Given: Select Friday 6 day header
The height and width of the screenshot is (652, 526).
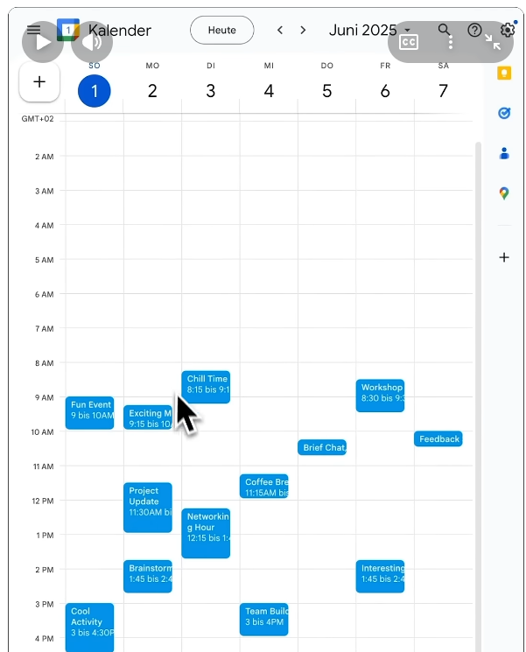Looking at the screenshot, I should (385, 91).
